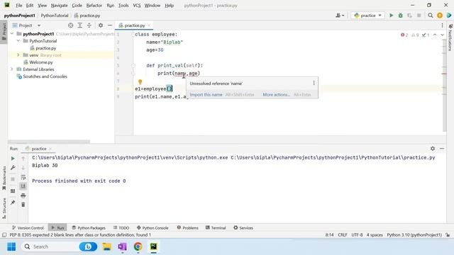
Task: Jump to previous highlighted error arrow
Action: coord(435,35)
